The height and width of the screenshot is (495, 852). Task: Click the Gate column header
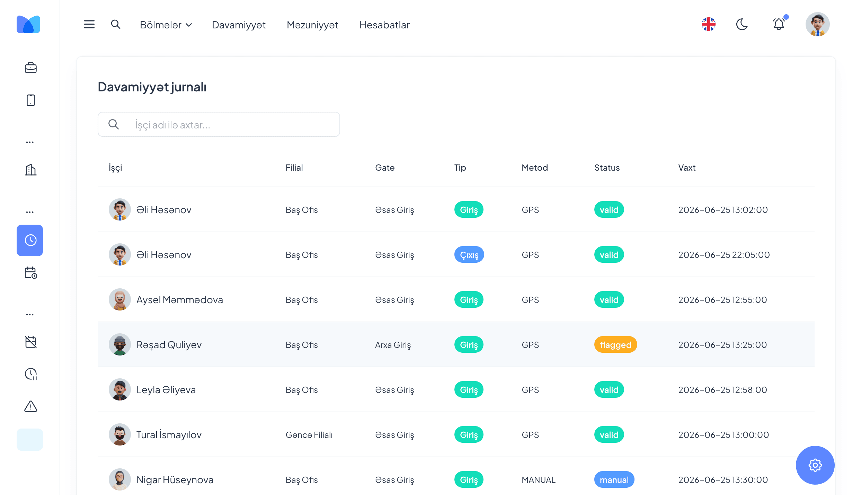coord(385,168)
